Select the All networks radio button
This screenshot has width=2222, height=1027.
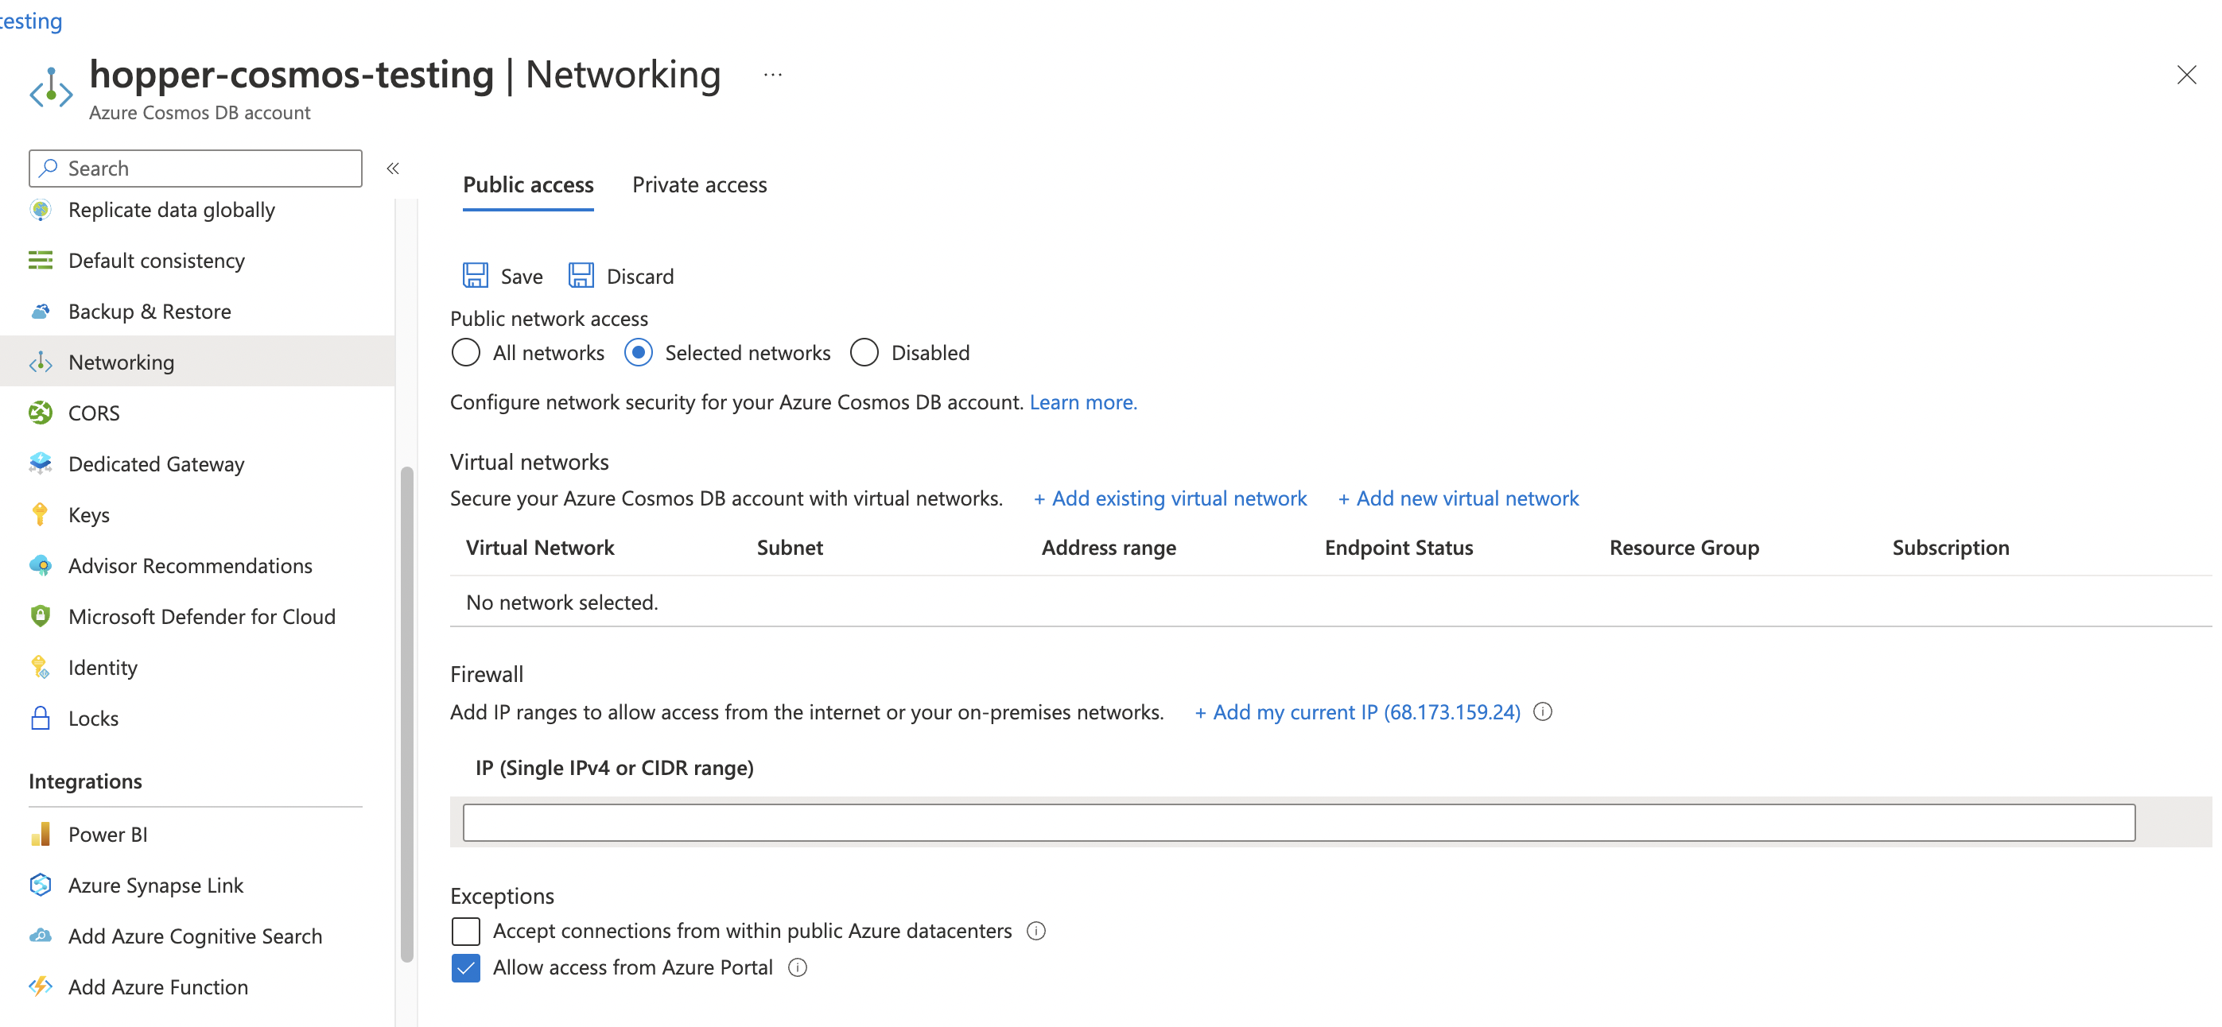464,353
